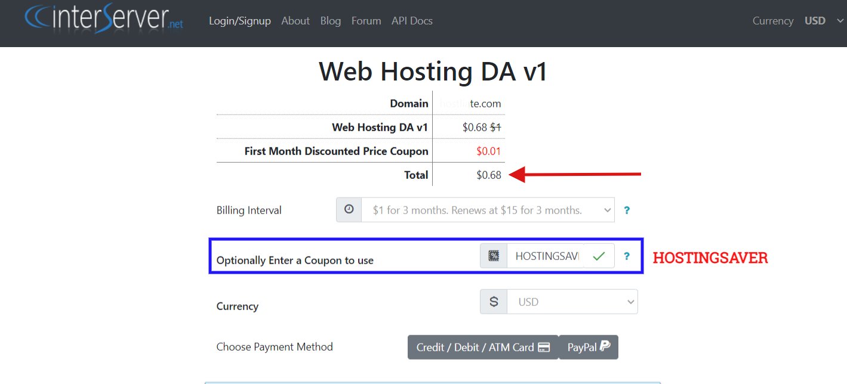This screenshot has height=384, width=847.
Task: Open API Docs in the navigation bar
Action: tap(412, 21)
